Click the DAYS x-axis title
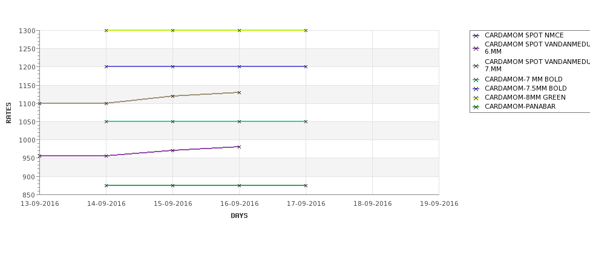 tap(239, 216)
